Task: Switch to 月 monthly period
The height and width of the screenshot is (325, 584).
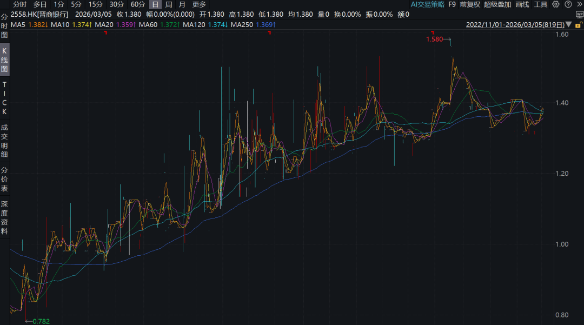Action: pyautogui.click(x=182, y=4)
